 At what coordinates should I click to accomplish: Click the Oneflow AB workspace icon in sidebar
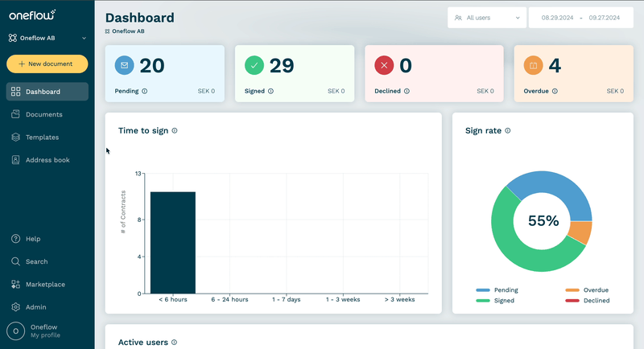(13, 38)
